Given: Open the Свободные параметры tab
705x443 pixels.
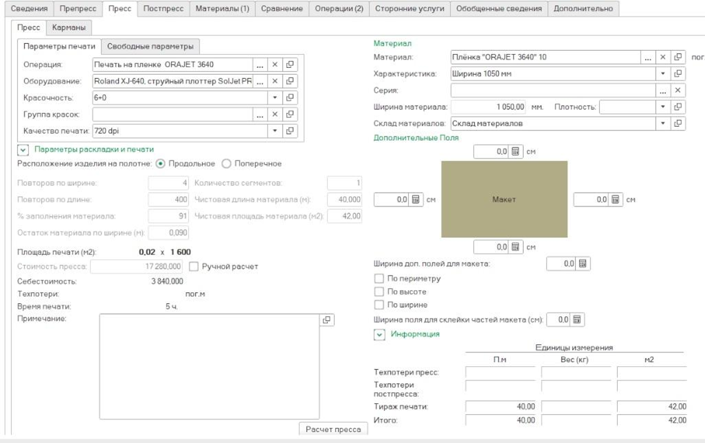Looking at the screenshot, I should [150, 47].
